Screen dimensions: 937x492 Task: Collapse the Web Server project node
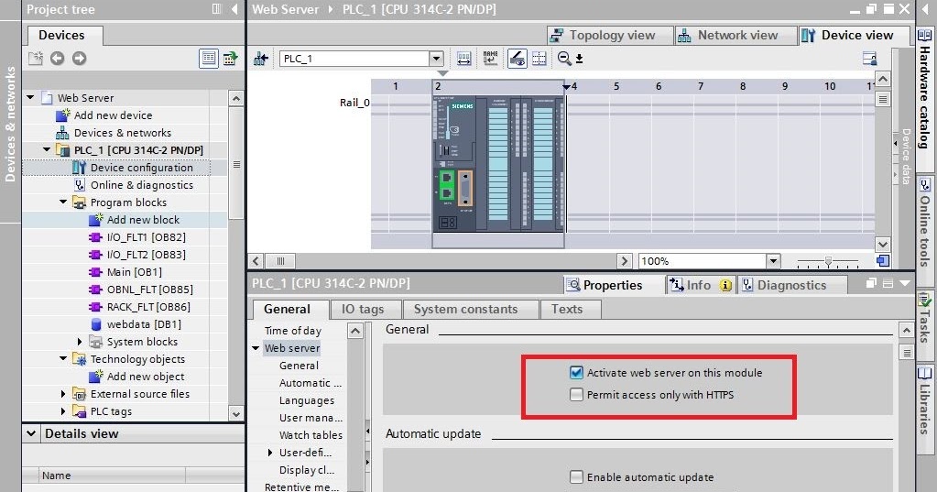point(30,97)
